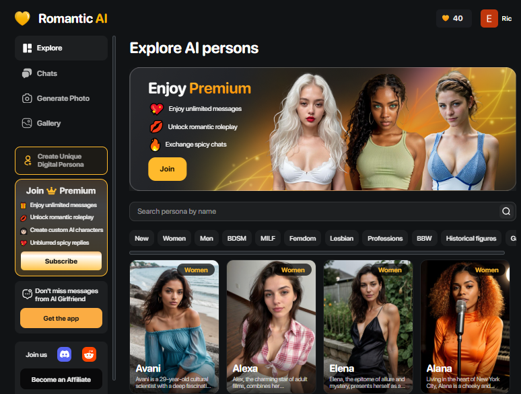This screenshot has height=394, width=521.
Task: Open the hearts balance showing 40
Action: 454,18
